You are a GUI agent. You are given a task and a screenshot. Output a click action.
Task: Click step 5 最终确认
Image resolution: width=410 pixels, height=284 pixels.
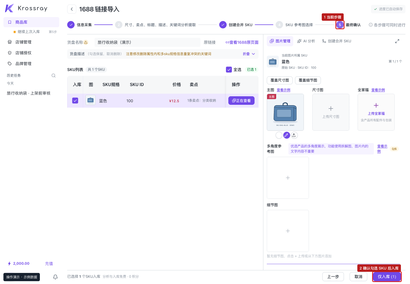pyautogui.click(x=348, y=25)
